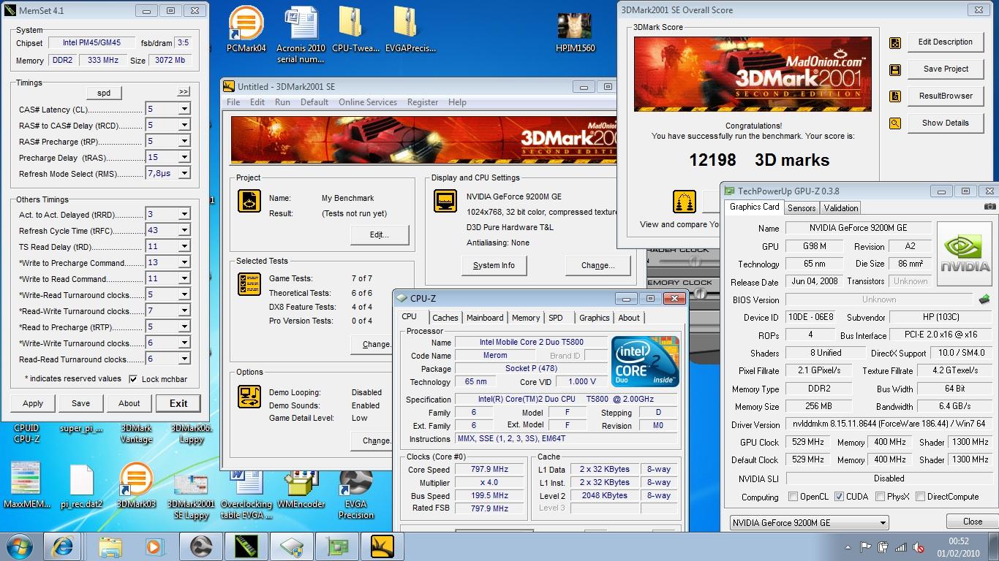The image size is (999, 561).
Task: Click the taskbar clock showing 00:52
Action: coord(957,541)
